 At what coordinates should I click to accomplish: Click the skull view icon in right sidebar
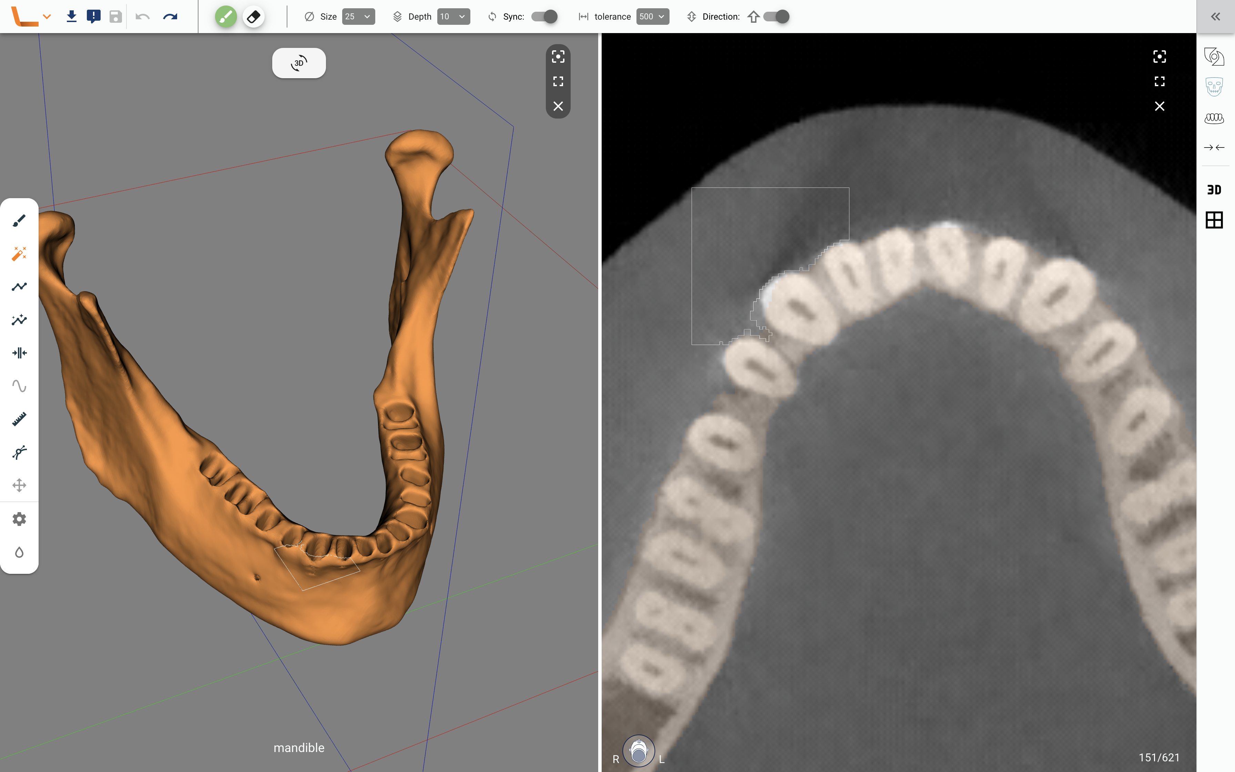tap(1214, 87)
